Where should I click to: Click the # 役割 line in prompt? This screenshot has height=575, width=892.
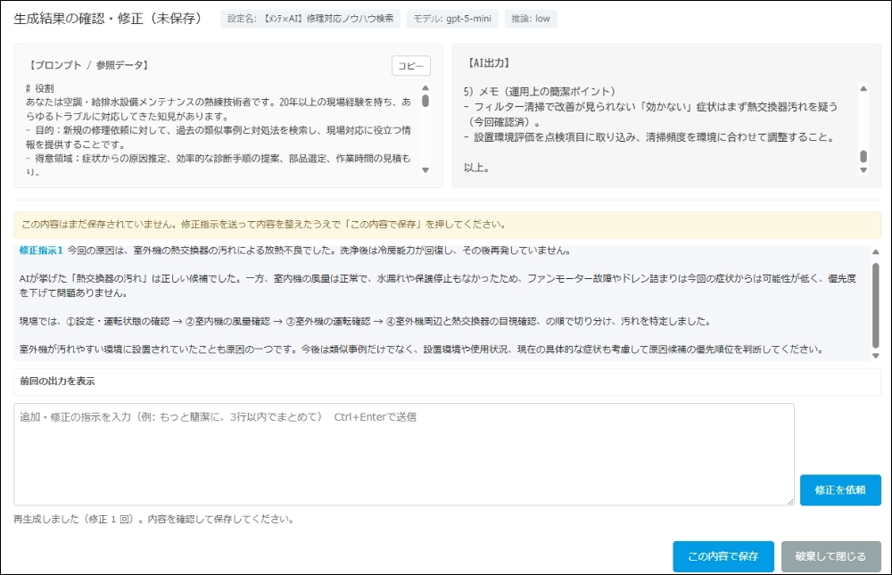[40, 88]
